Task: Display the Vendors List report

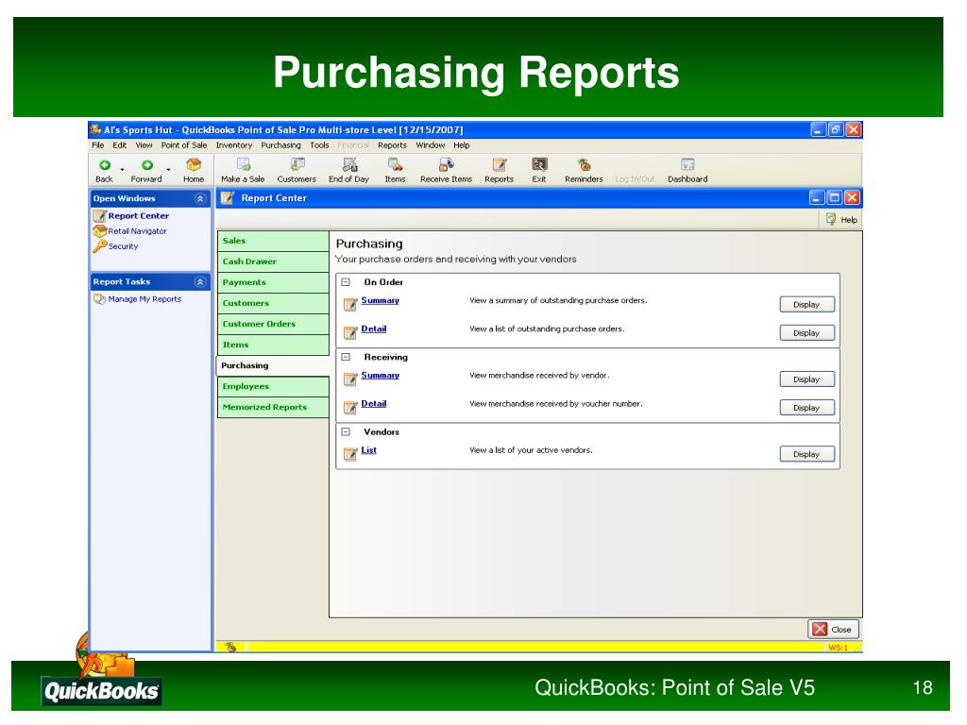Action: pyautogui.click(x=806, y=454)
